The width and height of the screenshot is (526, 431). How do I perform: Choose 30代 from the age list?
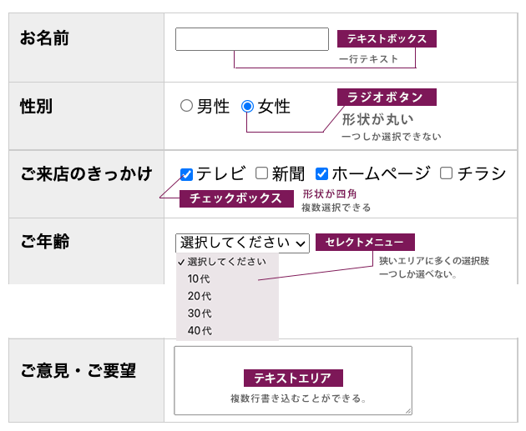[x=200, y=313]
